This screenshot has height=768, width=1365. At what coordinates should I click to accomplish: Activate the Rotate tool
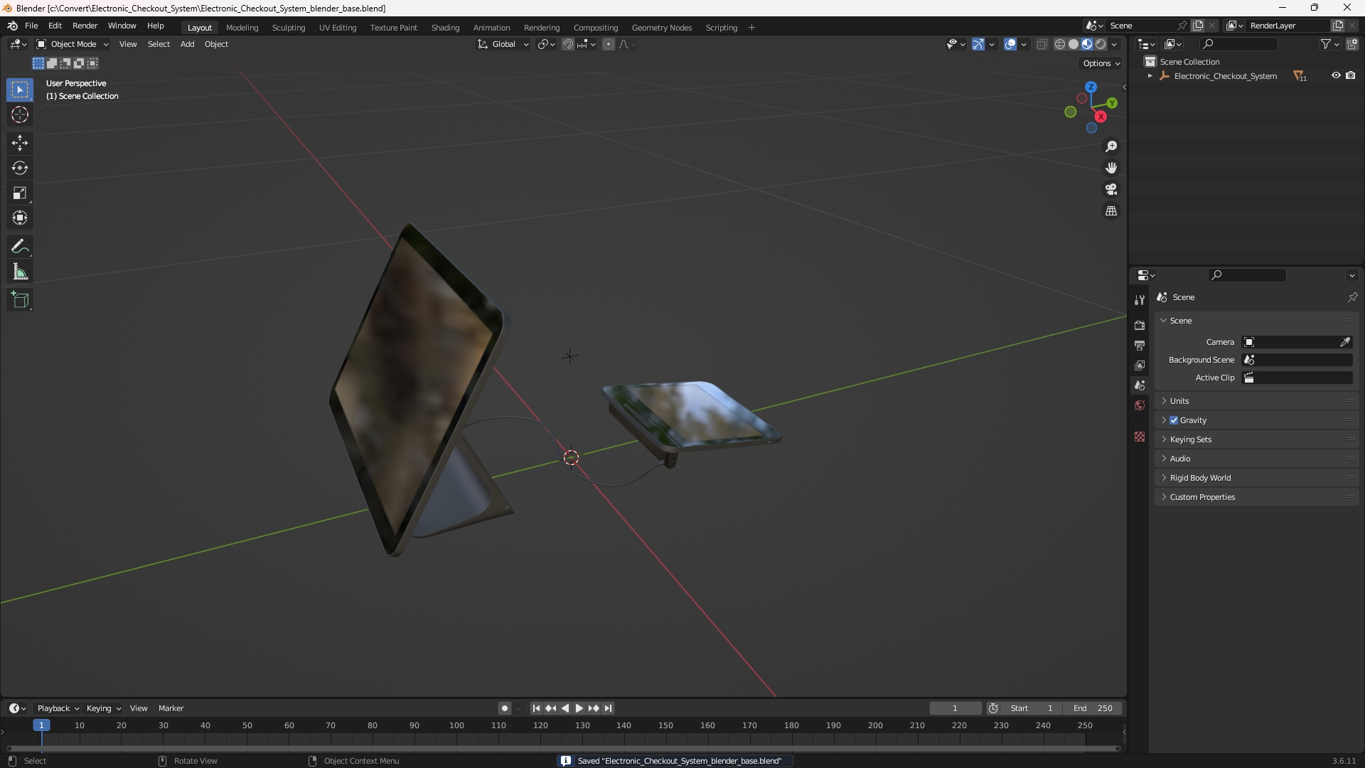pos(20,168)
